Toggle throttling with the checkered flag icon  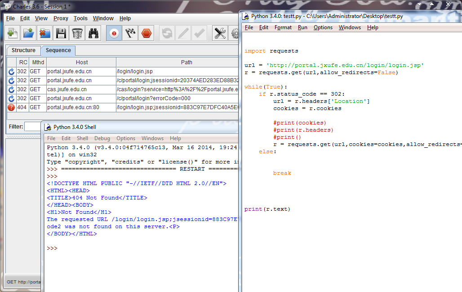(130, 33)
